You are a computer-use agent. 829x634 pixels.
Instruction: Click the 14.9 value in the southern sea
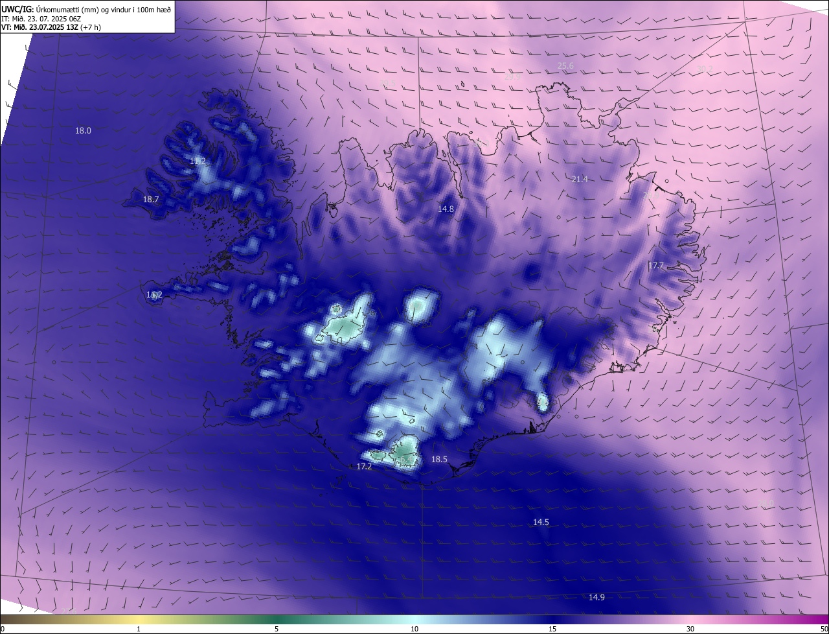596,597
